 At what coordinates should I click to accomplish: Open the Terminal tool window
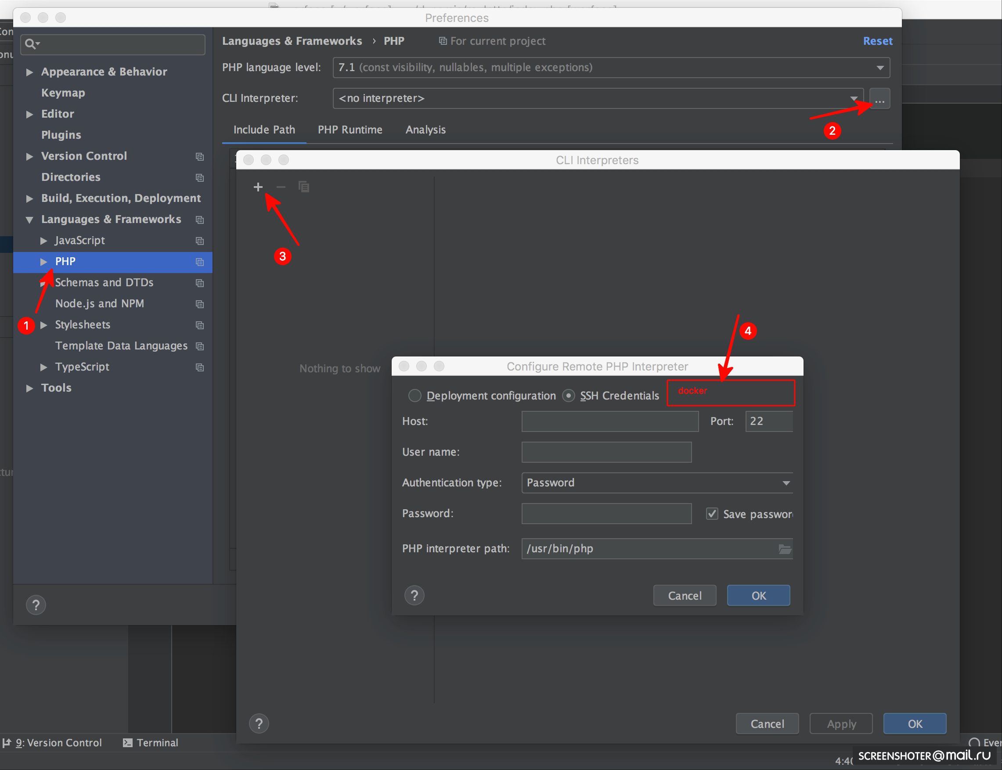click(151, 742)
